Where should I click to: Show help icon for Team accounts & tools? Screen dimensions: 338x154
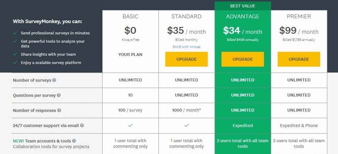tap(74, 141)
